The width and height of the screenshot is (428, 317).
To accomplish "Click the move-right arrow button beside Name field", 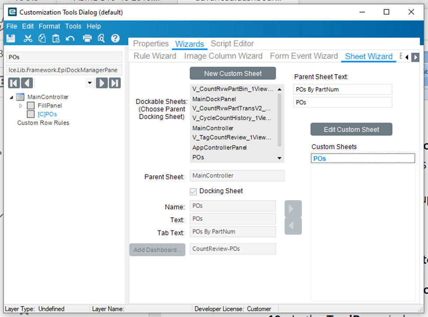I will coord(293,209).
